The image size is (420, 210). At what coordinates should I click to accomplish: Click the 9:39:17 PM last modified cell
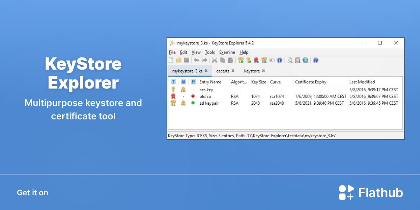pyautogui.click(x=374, y=90)
